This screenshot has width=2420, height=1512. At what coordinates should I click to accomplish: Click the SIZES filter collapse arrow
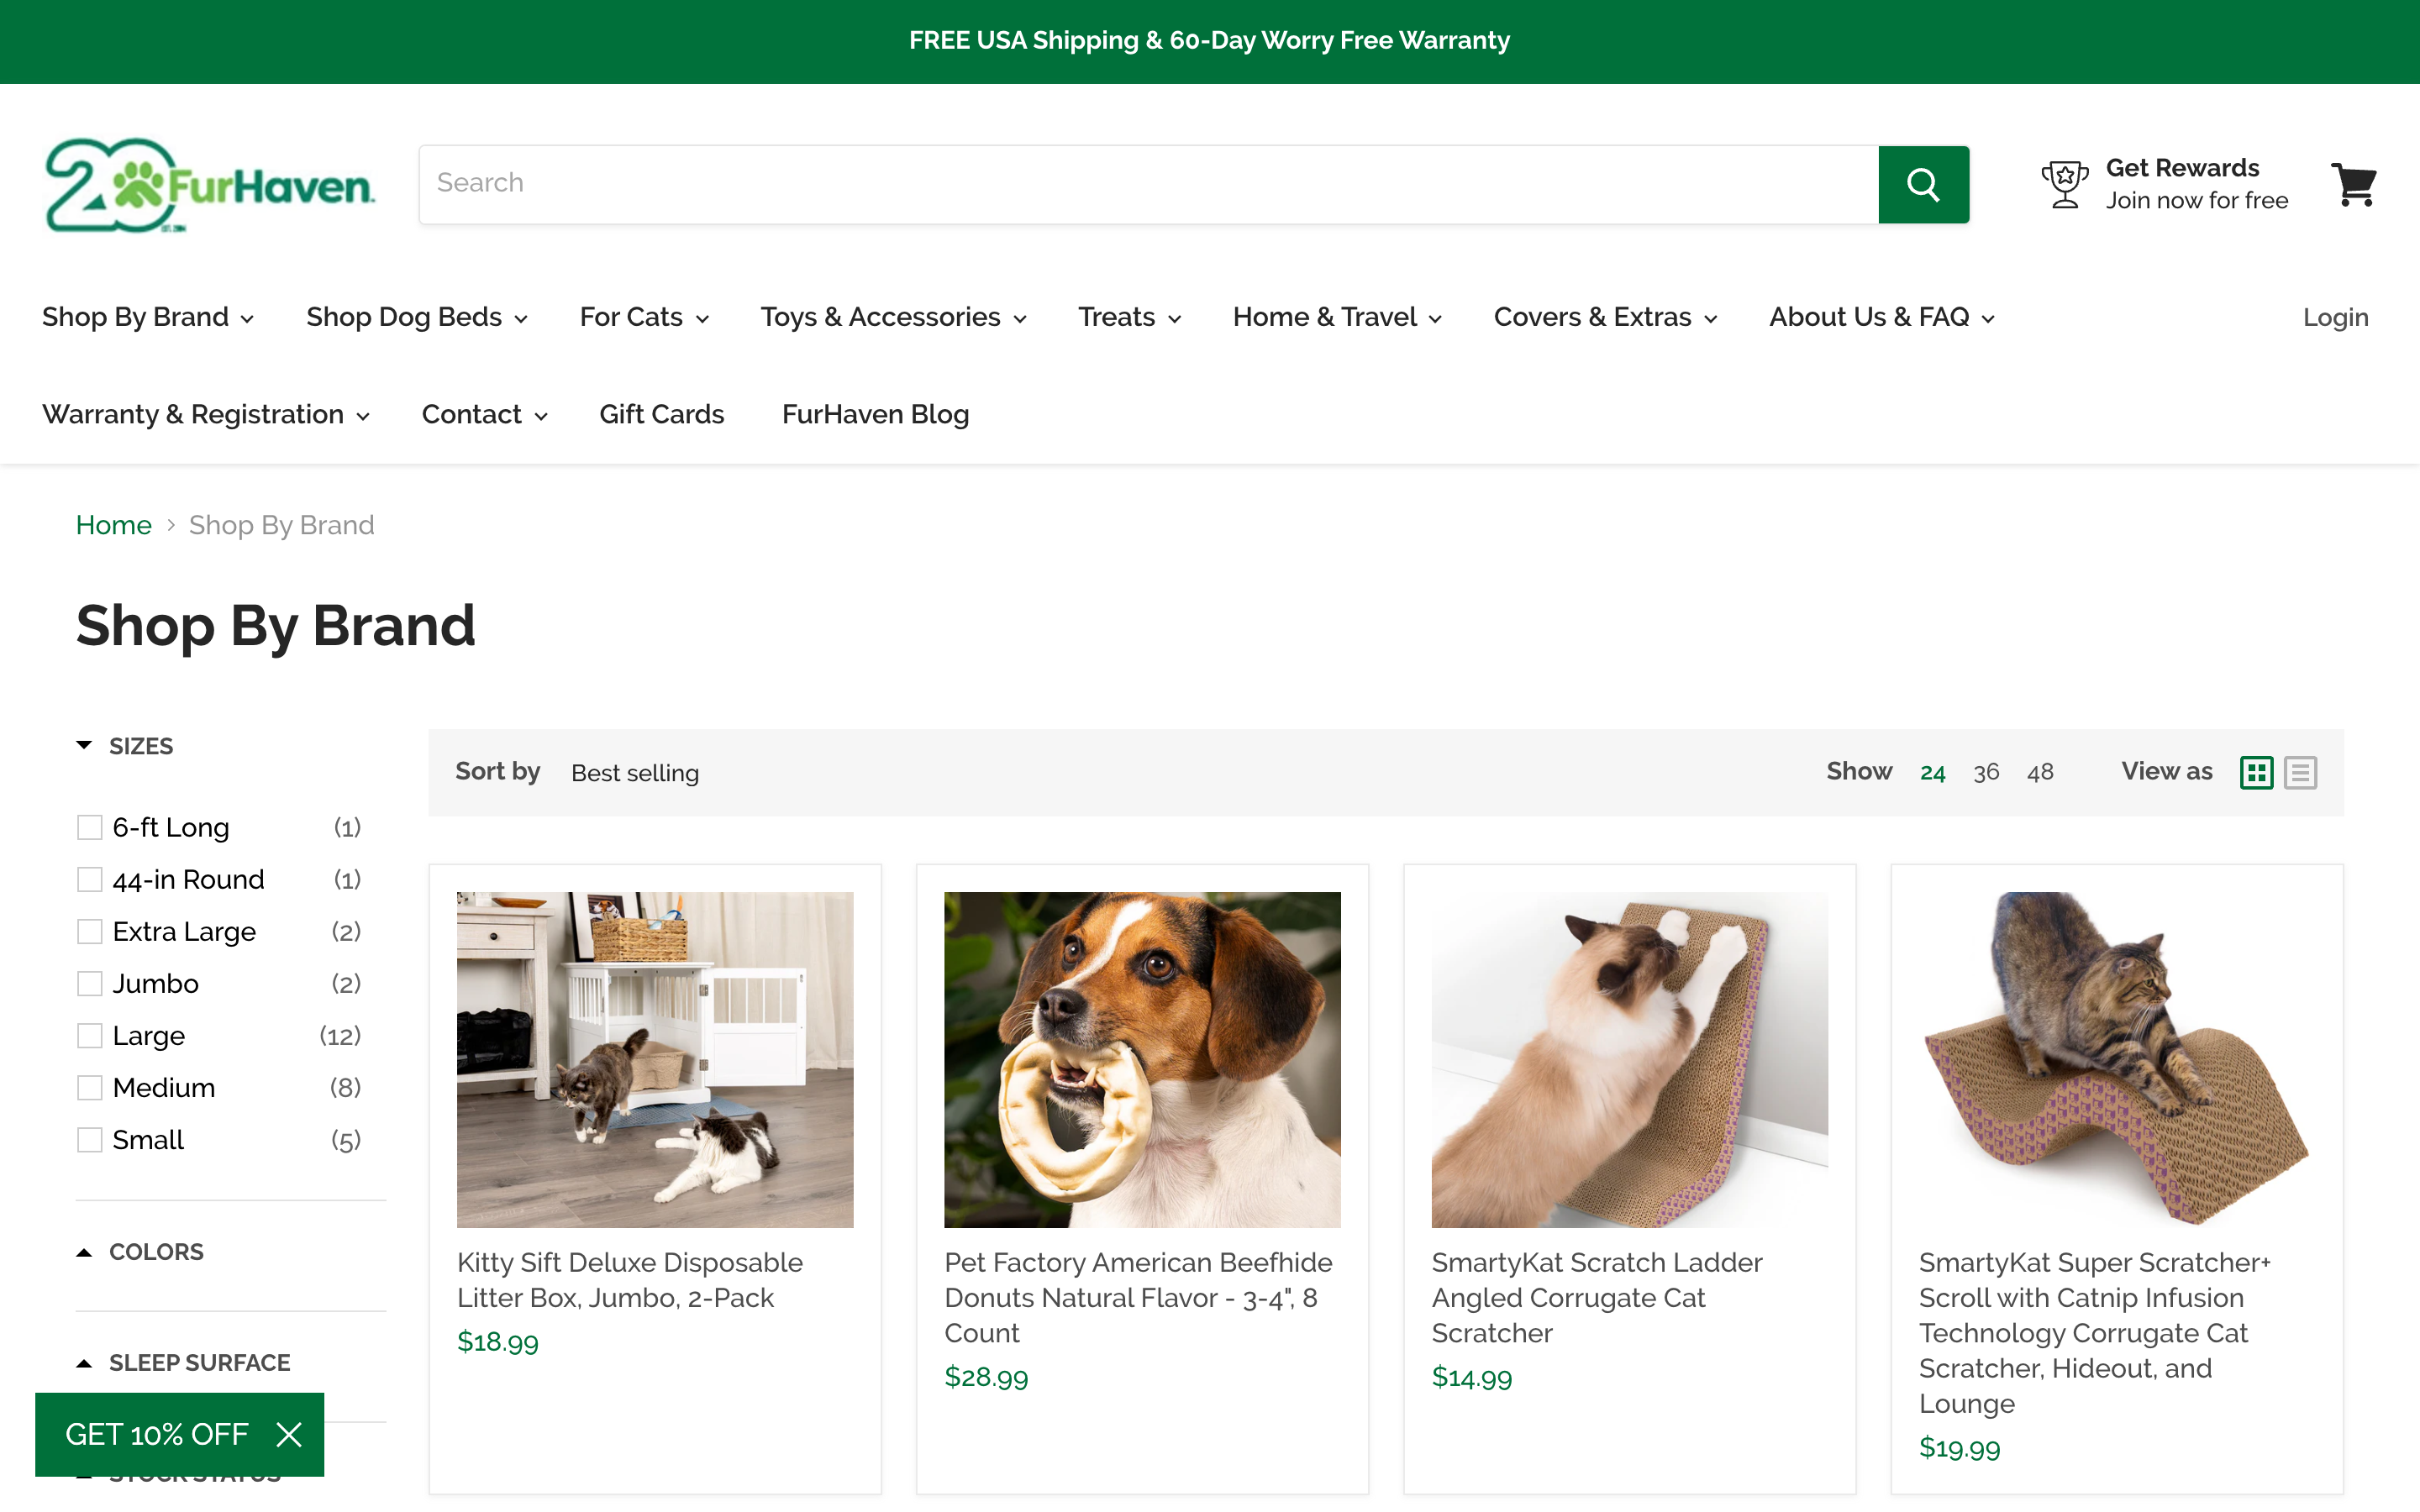pyautogui.click(x=83, y=745)
